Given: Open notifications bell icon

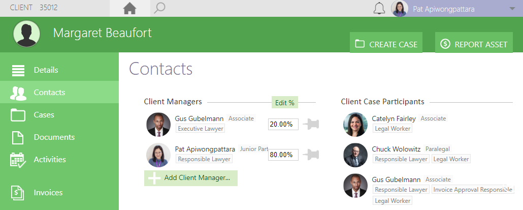Looking at the screenshot, I should click(379, 8).
